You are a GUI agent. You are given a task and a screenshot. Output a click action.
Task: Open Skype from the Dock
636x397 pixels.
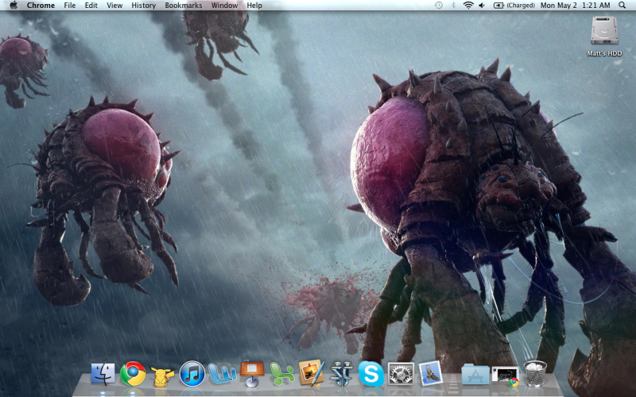[371, 373]
